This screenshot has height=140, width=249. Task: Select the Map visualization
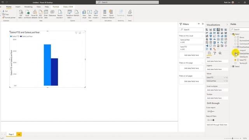click(207, 39)
